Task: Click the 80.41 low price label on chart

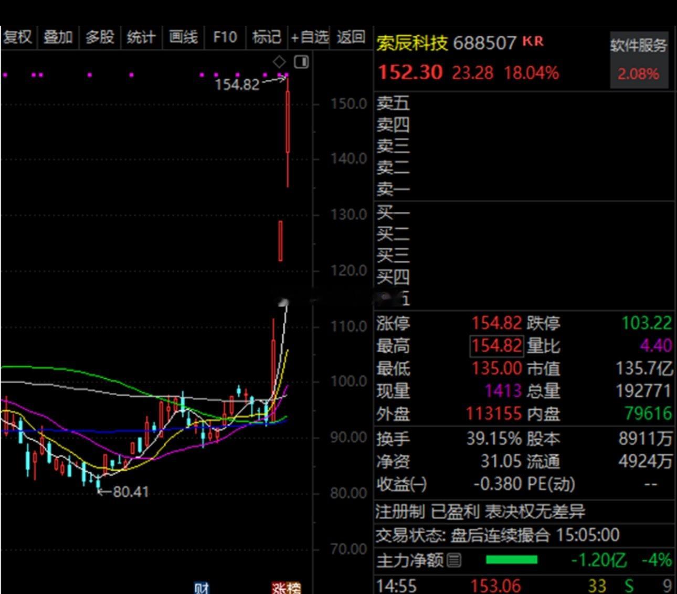Action: pyautogui.click(x=131, y=492)
